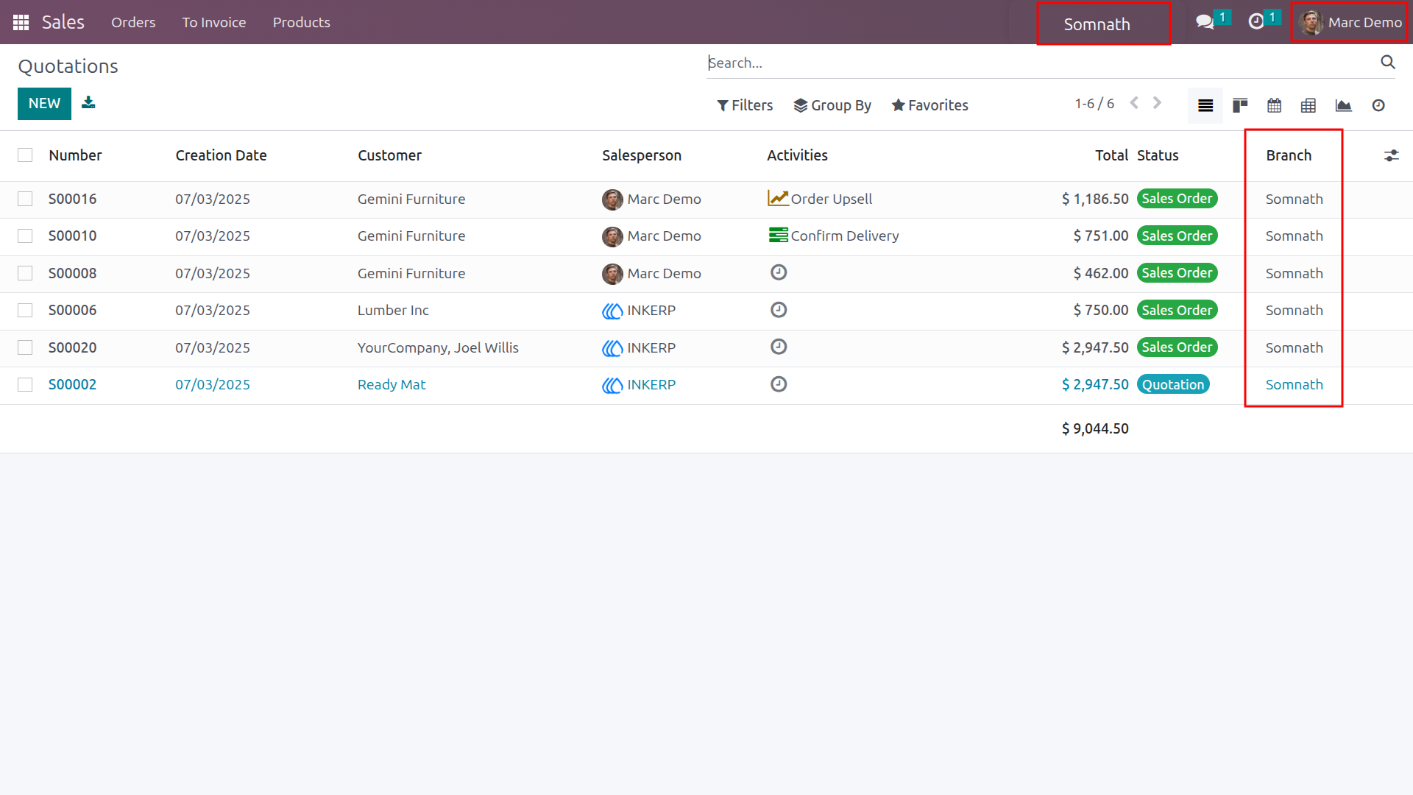This screenshot has width=1413, height=795.
Task: Go to next page of records
Action: click(x=1157, y=103)
